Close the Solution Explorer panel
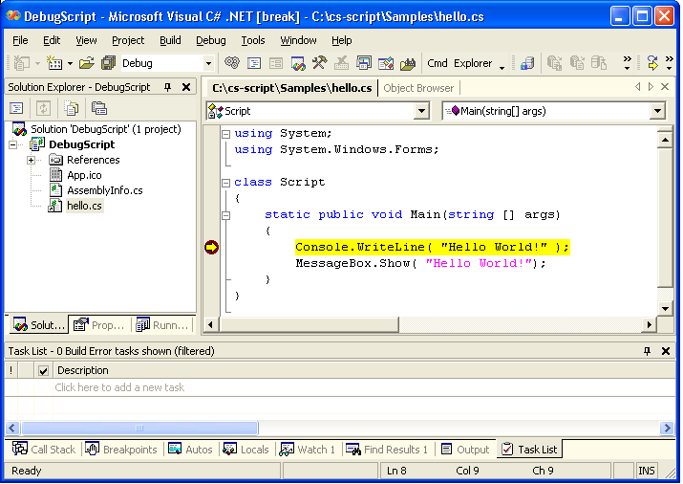 (186, 87)
